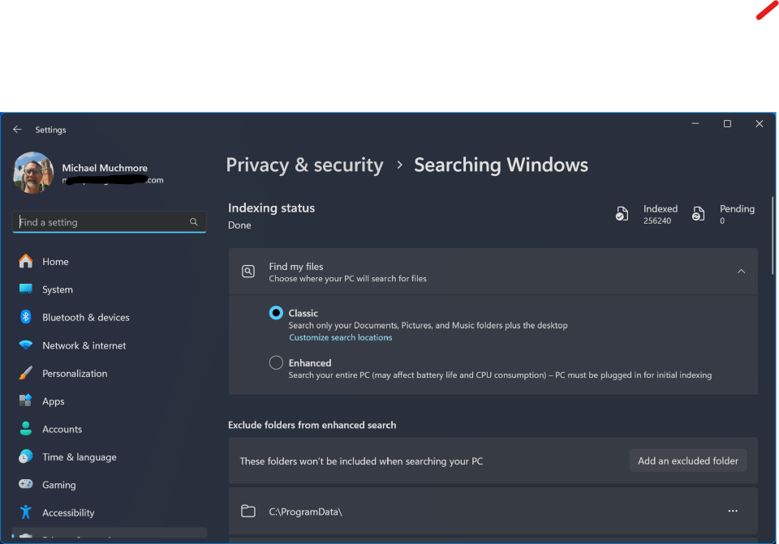Click Privacy & security breadcrumb
The image size is (779, 544).
(x=304, y=165)
